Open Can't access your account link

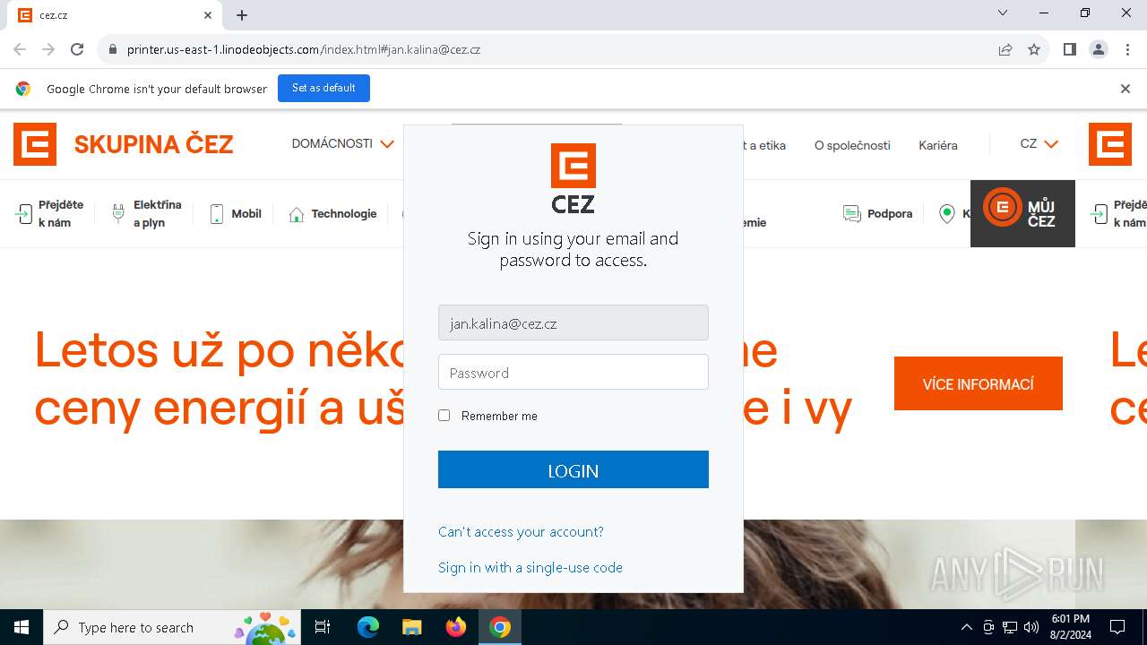point(521,532)
